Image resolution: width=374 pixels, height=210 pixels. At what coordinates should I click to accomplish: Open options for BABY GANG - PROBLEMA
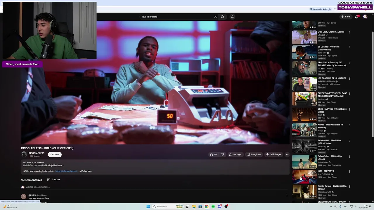[349, 141]
